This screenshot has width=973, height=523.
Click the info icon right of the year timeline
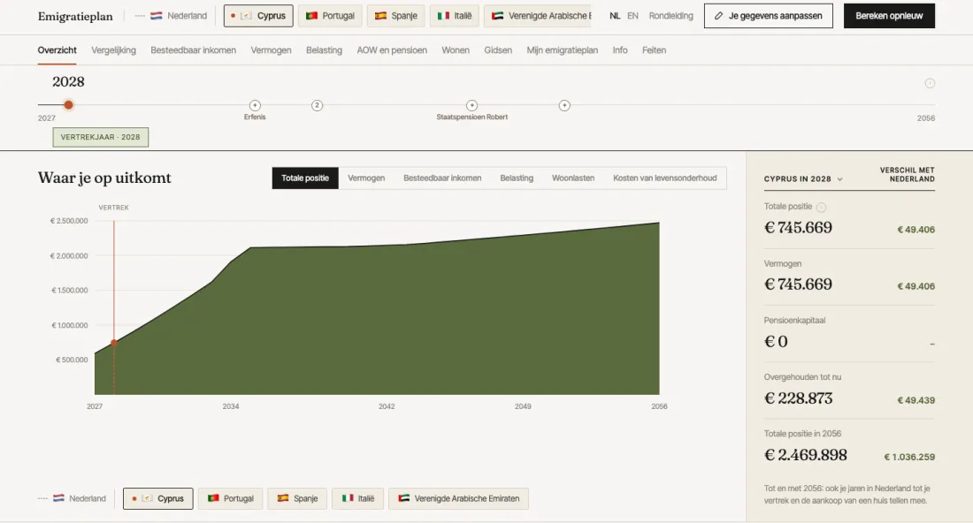pos(930,83)
